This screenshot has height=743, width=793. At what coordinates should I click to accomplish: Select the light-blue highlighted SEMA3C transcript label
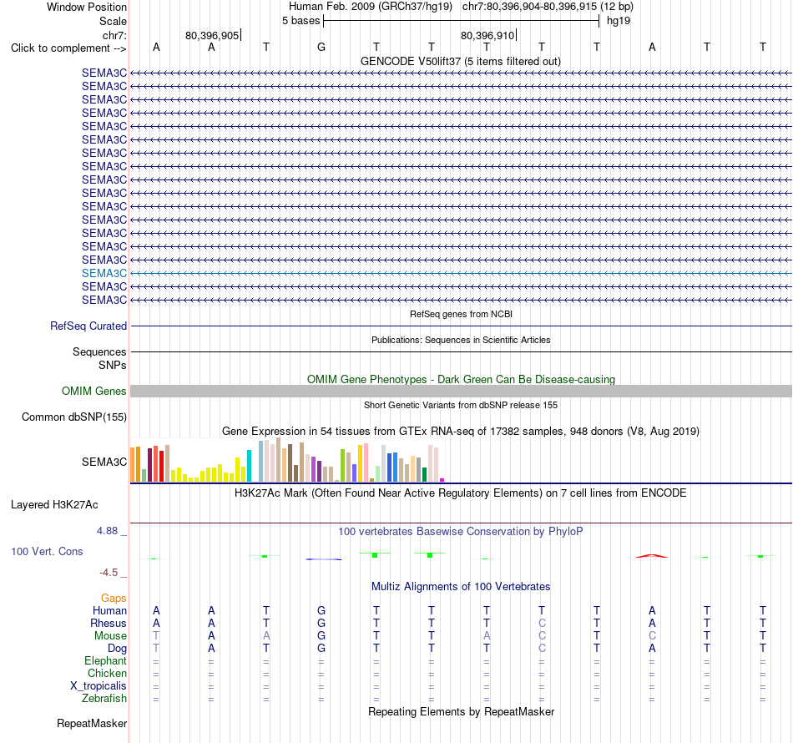(104, 273)
